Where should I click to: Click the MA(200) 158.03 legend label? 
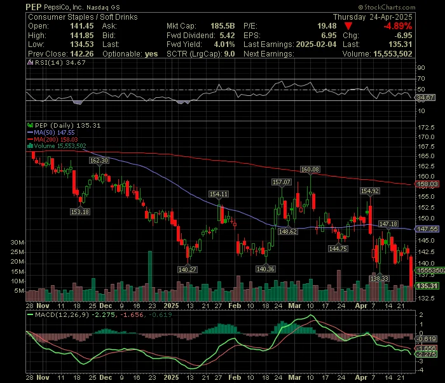click(x=56, y=139)
